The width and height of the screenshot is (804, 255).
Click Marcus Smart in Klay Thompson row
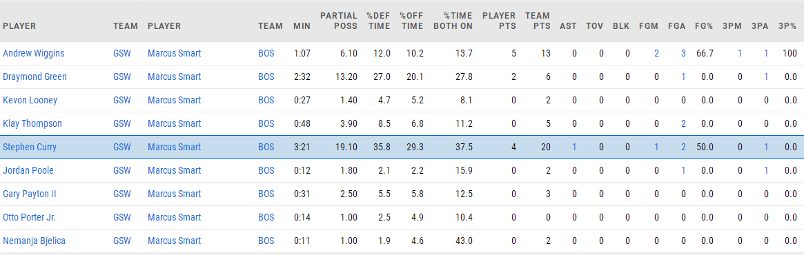(x=175, y=123)
